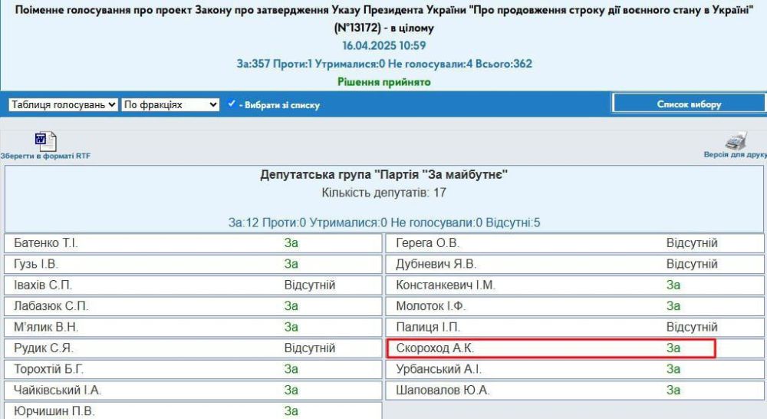Choose deputy Герега О.В. row
Screen dimensions: 767x419
[427, 243]
